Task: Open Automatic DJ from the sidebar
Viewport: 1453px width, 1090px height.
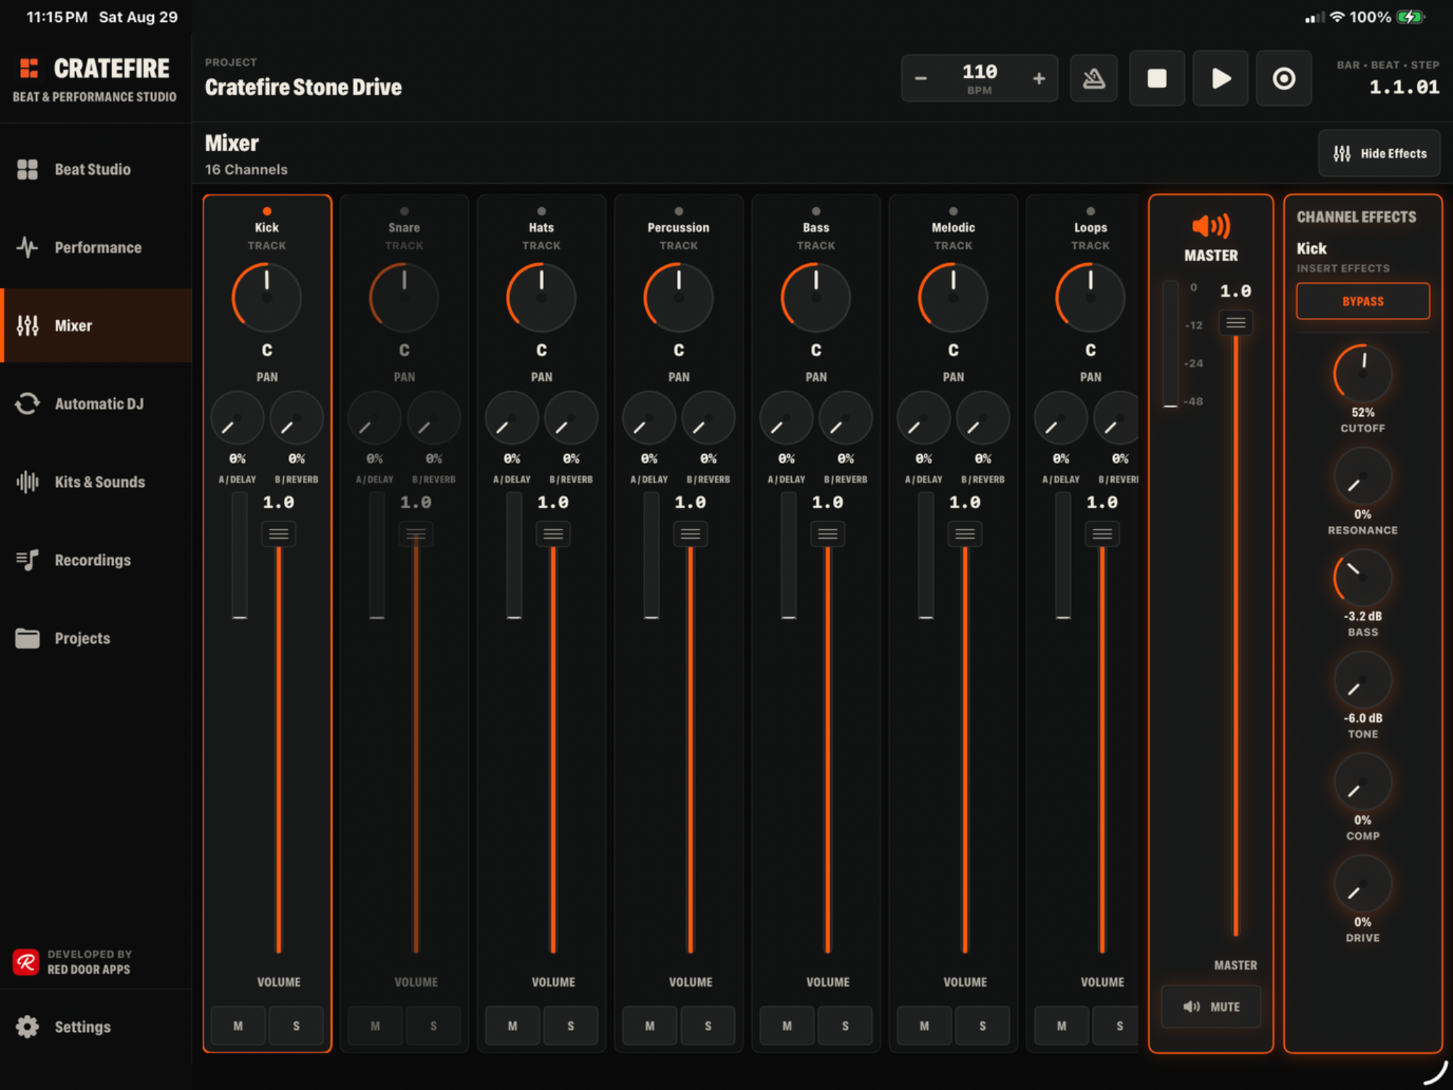Action: tap(96, 404)
